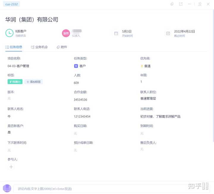Click the pin panel icon

click(x=200, y=4)
